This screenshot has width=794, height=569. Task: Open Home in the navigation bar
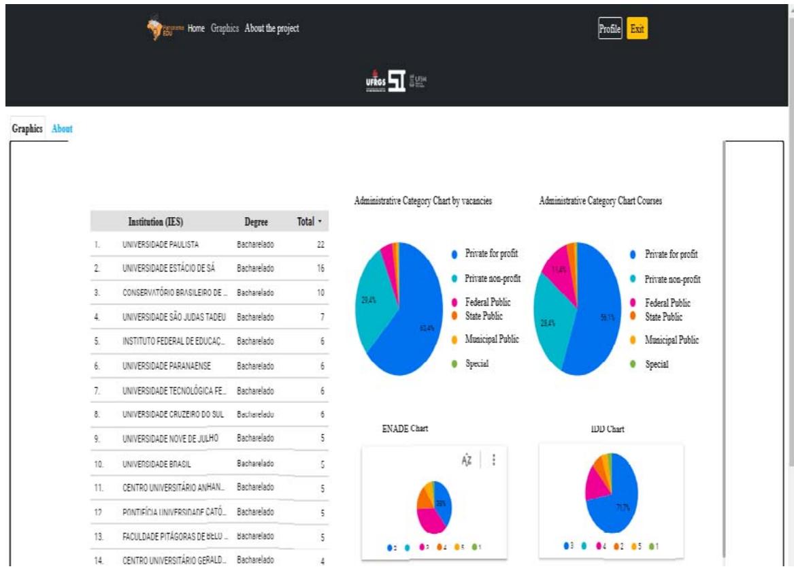click(x=196, y=29)
